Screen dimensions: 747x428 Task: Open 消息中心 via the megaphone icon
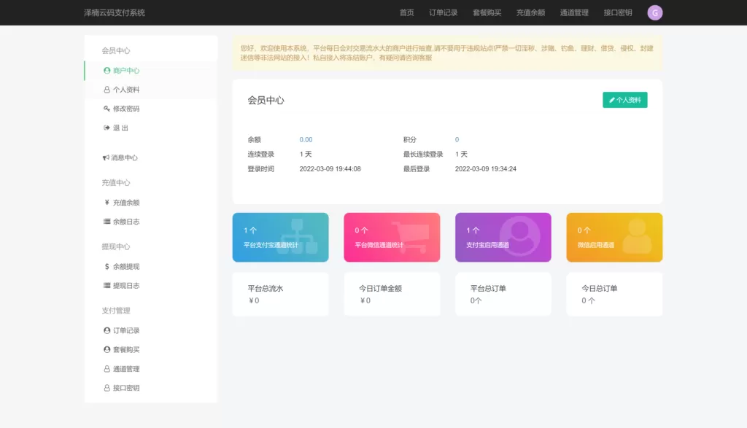[x=106, y=157]
